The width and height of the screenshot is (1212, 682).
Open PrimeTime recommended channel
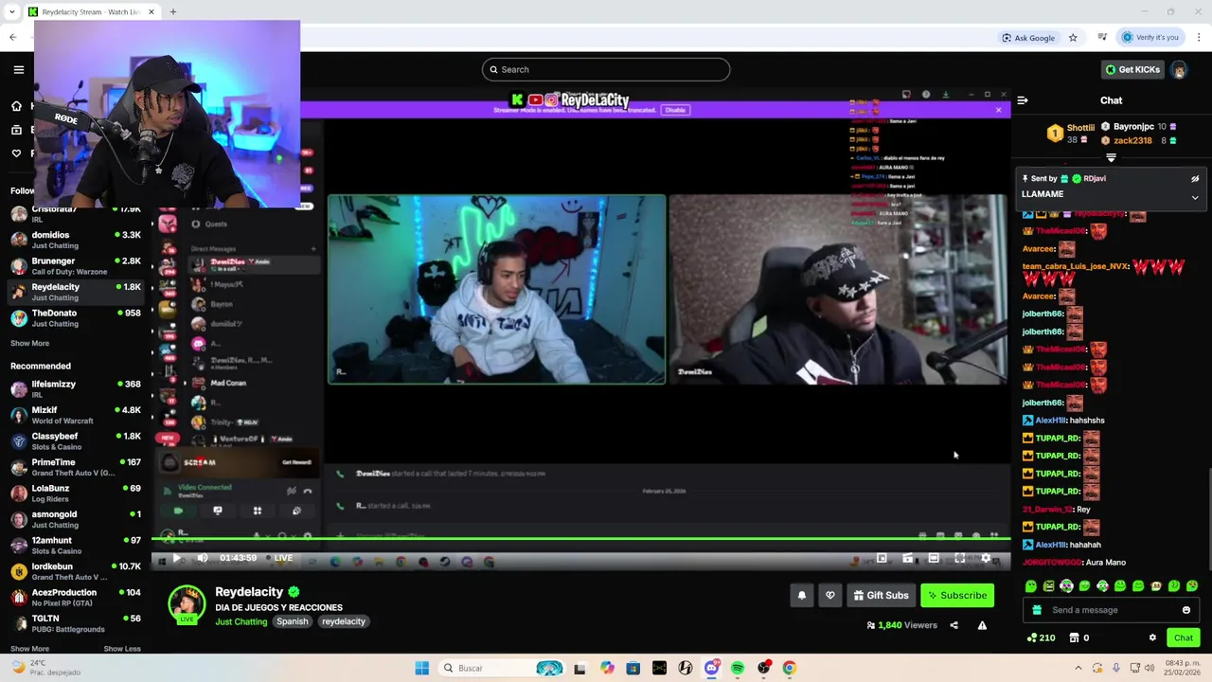pos(76,467)
